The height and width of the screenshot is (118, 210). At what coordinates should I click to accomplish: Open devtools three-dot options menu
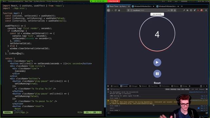[204, 86]
